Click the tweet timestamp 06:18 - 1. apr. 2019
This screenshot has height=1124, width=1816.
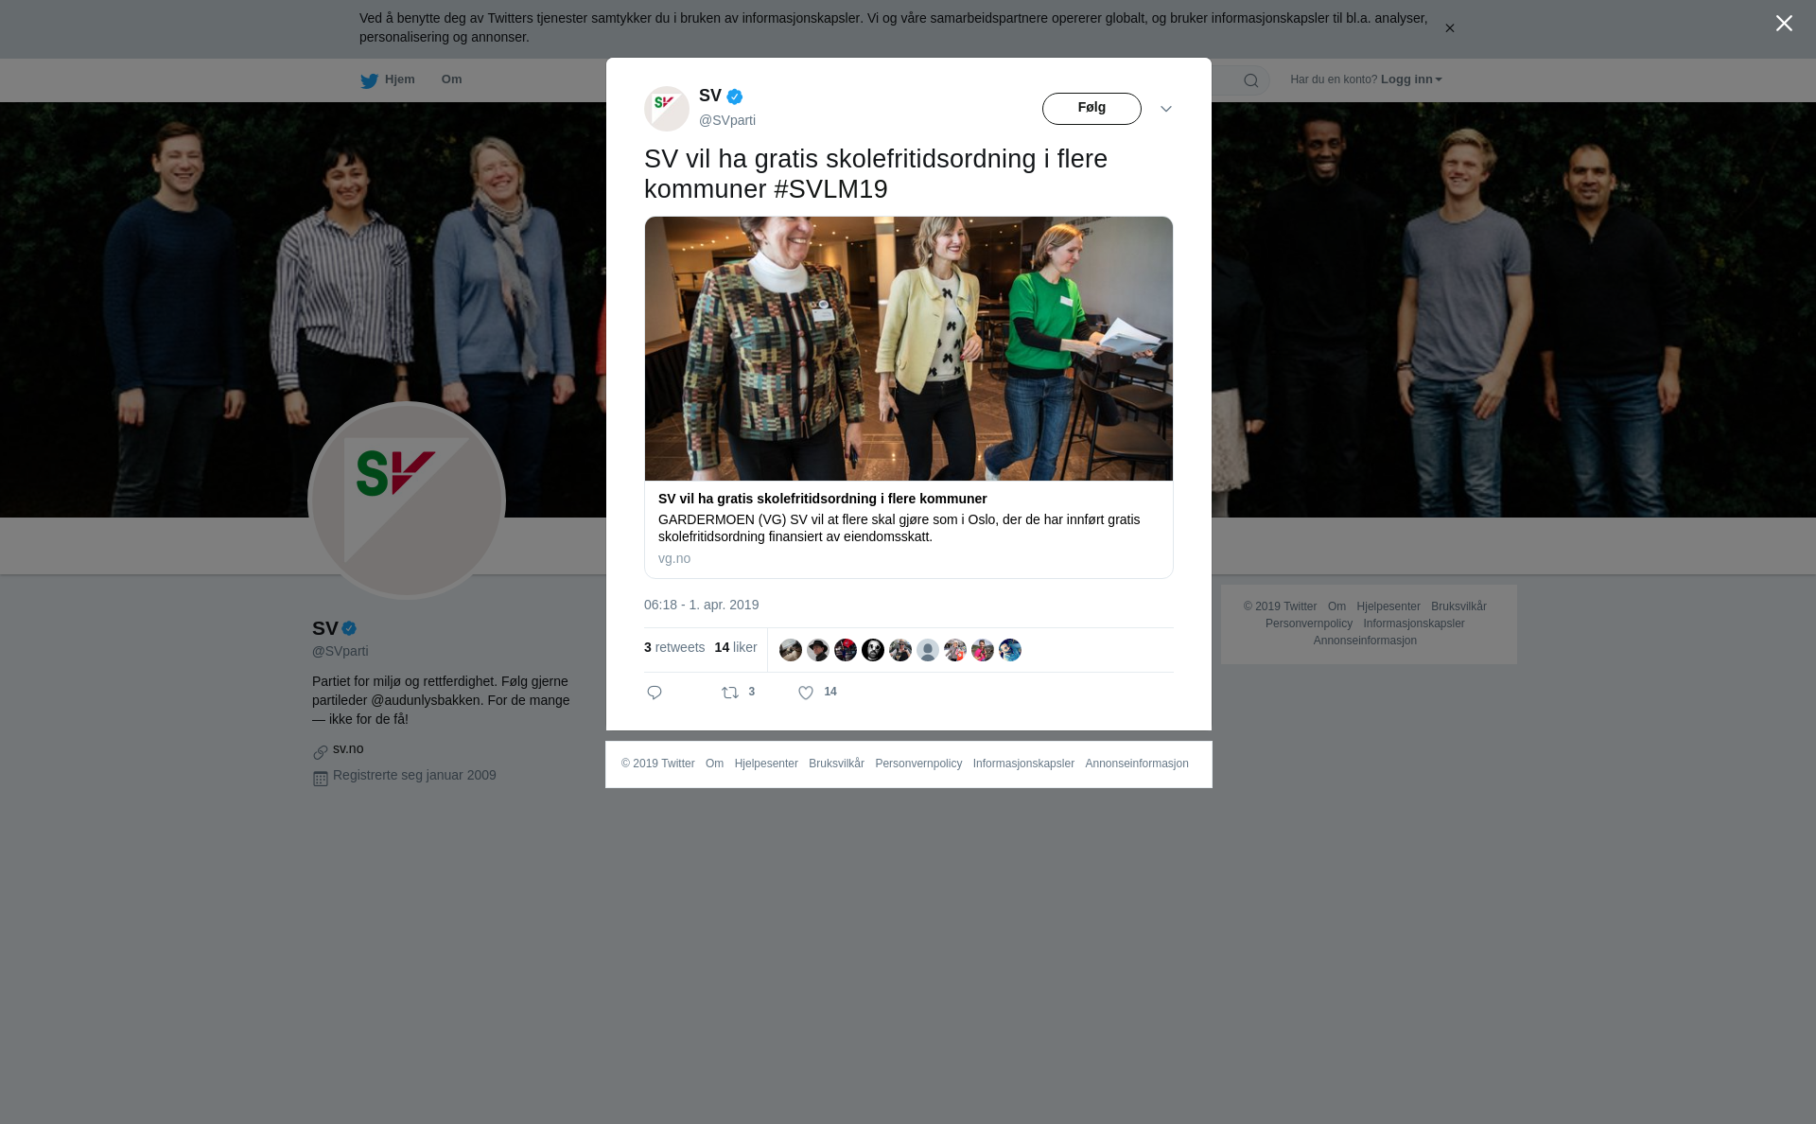coord(701,605)
